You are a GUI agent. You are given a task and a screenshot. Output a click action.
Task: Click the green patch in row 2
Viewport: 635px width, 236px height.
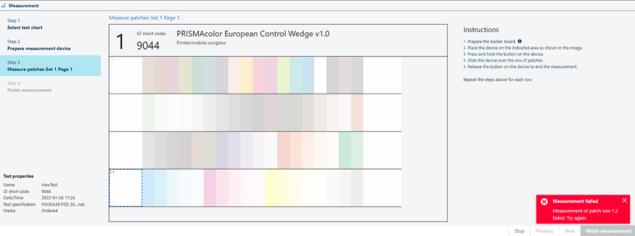tap(345, 150)
